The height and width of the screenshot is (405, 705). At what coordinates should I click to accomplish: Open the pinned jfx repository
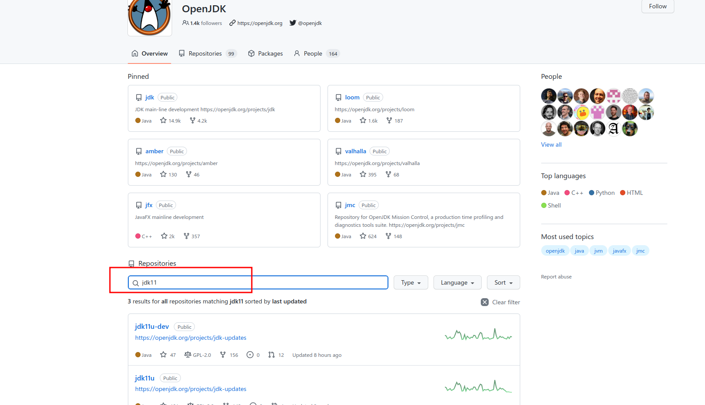tap(149, 205)
